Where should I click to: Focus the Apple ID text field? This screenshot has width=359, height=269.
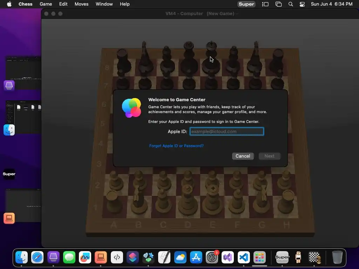click(227, 132)
